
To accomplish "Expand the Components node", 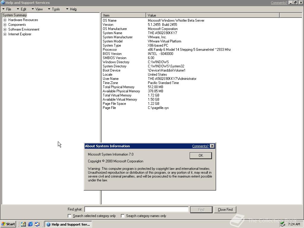I will coord(5,25).
